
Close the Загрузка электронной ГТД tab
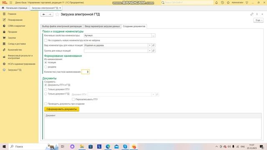pyautogui.click(x=60, y=8)
